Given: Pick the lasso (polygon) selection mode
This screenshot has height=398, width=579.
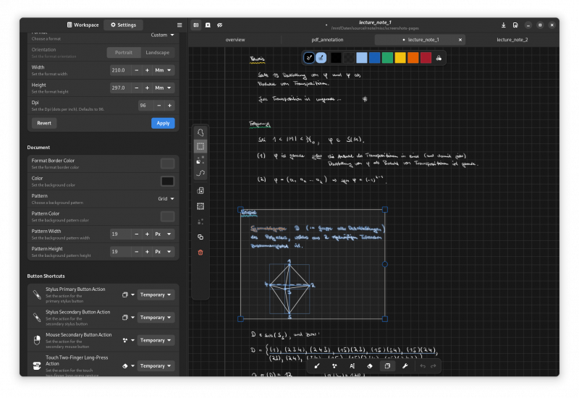Looking at the screenshot, I should pos(200,132).
